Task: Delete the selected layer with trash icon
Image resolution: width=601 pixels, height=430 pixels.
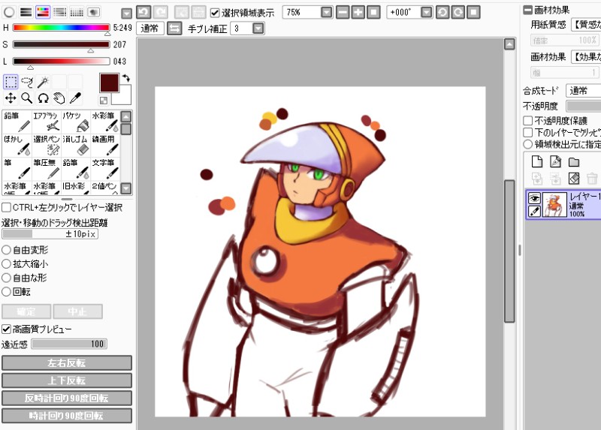Action: [592, 179]
